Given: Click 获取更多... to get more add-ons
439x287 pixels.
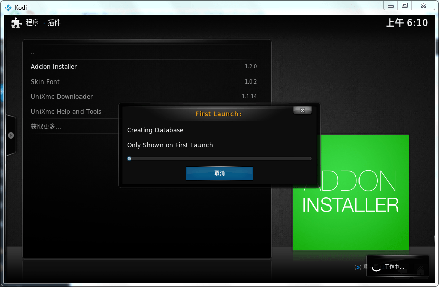Looking at the screenshot, I should (x=46, y=127).
